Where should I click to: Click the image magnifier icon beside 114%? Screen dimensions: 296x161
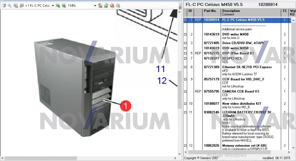tap(63, 6)
